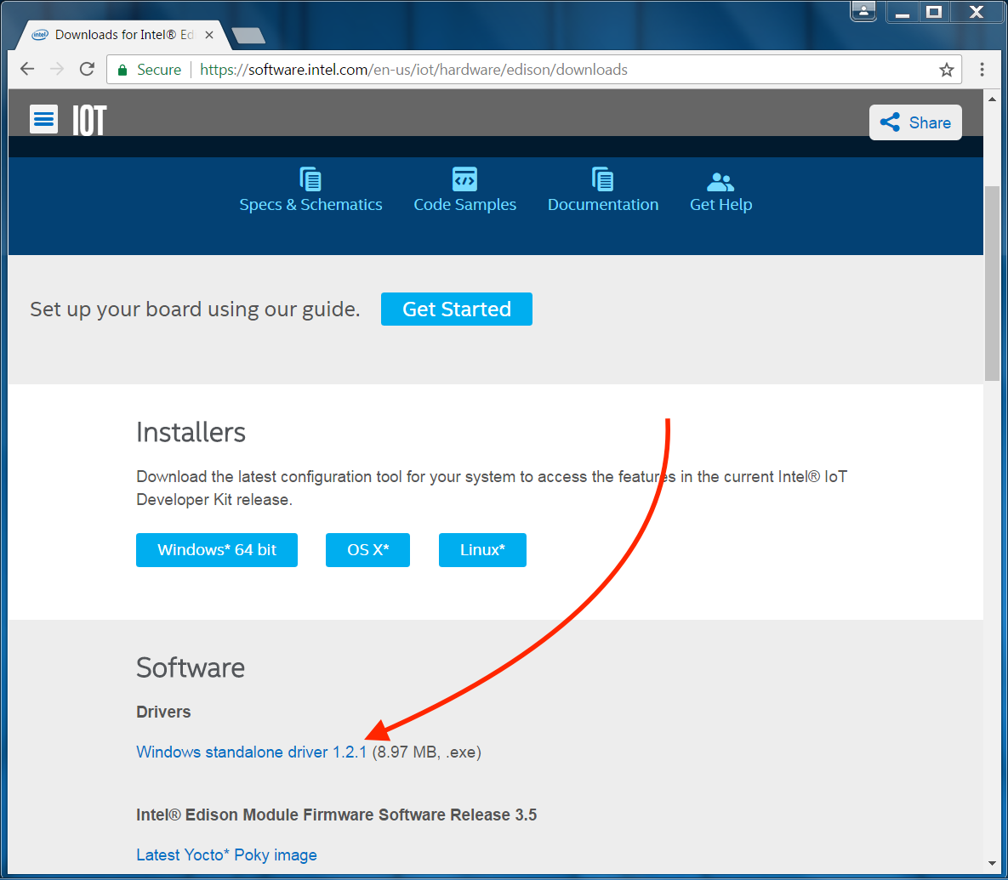The width and height of the screenshot is (1008, 880).
Task: Download the OS X installer
Action: [367, 550]
